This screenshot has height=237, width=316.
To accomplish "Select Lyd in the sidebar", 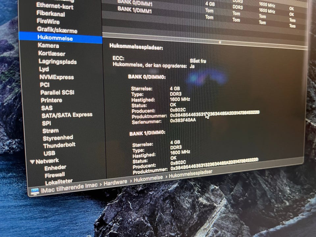I will pyautogui.click(x=44, y=69).
